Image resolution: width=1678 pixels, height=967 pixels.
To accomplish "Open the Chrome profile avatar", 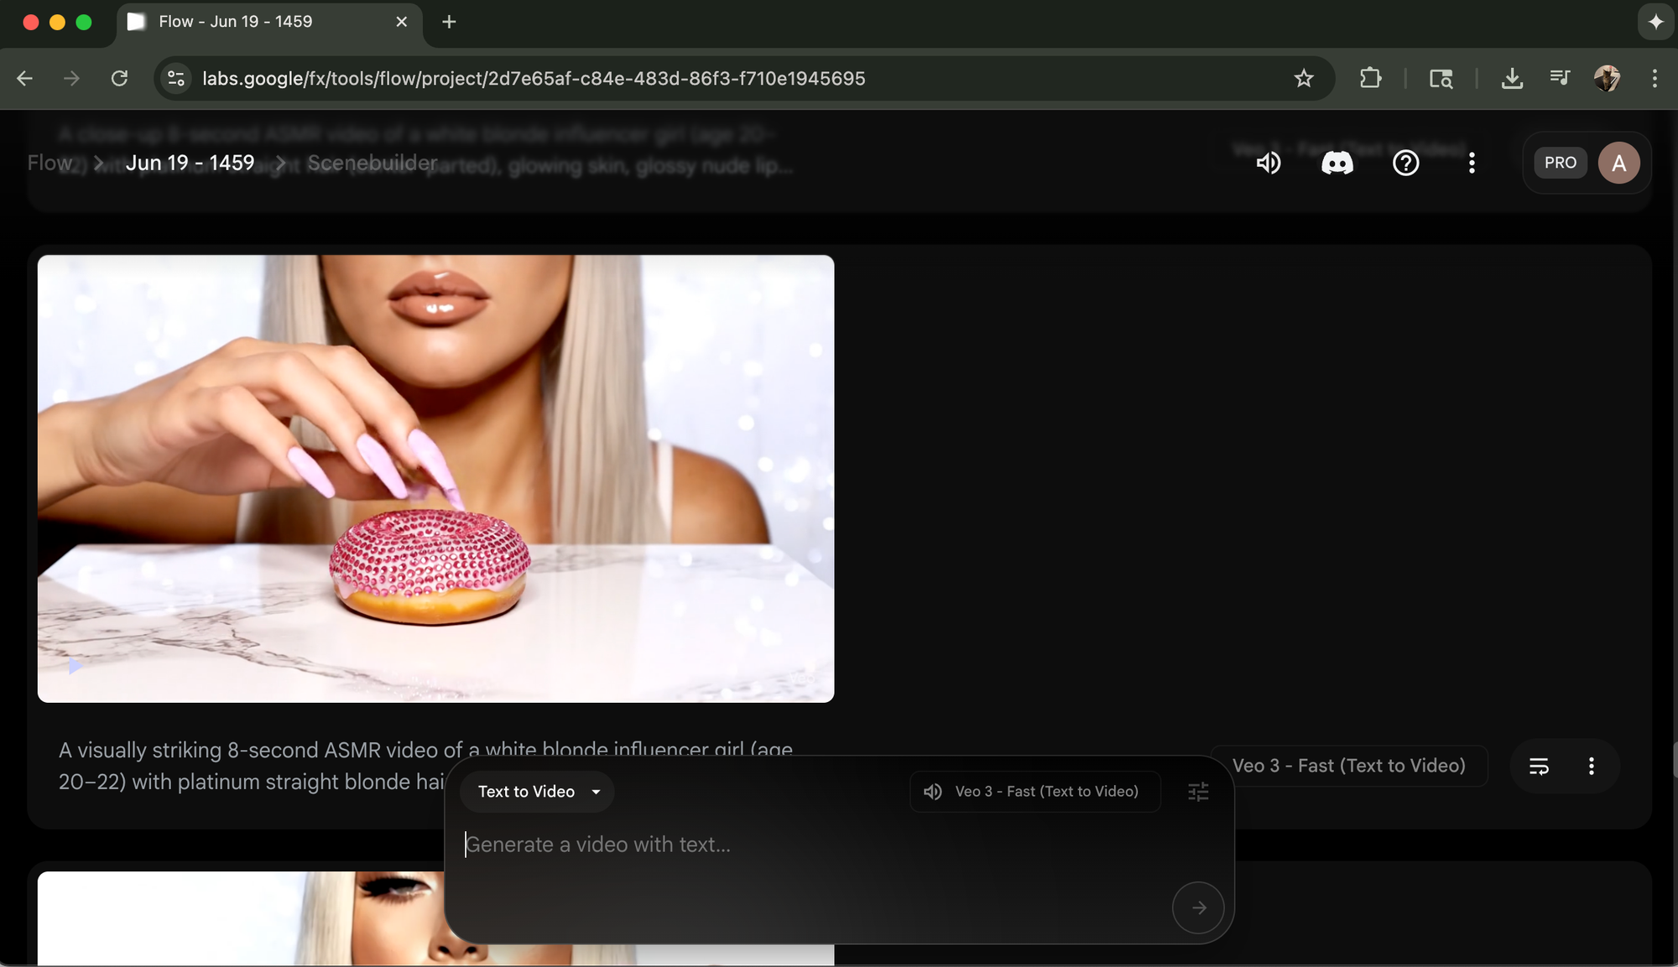I will point(1607,78).
